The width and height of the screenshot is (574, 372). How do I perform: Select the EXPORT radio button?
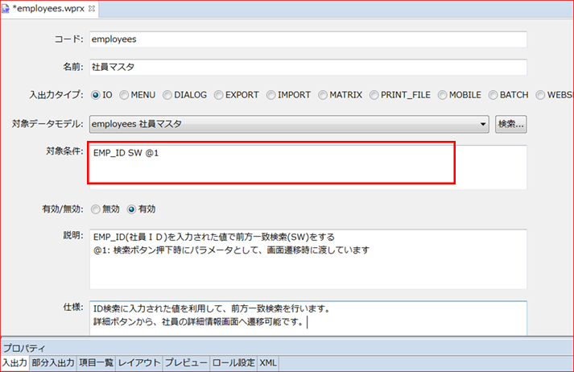click(x=217, y=95)
